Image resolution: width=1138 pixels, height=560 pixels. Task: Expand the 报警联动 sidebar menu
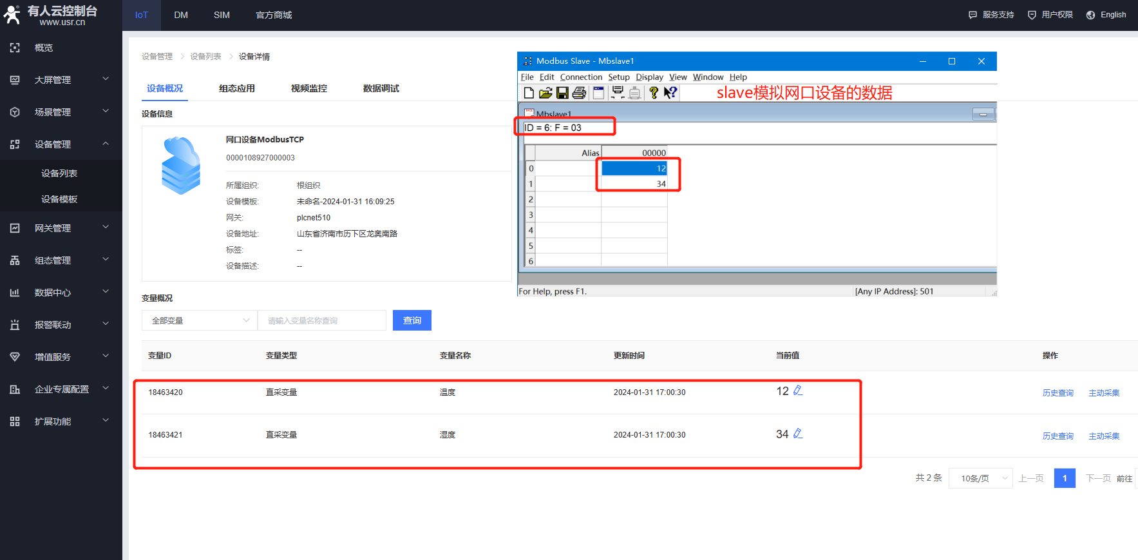(106, 324)
